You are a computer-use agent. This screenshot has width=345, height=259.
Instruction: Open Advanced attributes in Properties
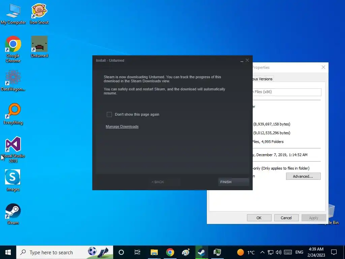[x=303, y=176]
